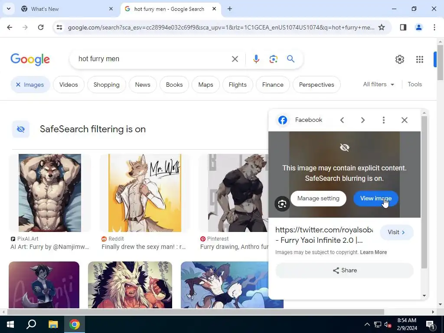Select the Perspectives filter
The width and height of the screenshot is (444, 333).
(x=317, y=85)
